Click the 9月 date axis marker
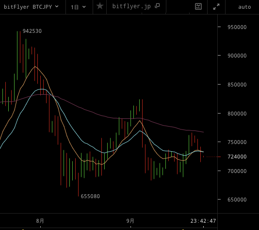 [130, 221]
